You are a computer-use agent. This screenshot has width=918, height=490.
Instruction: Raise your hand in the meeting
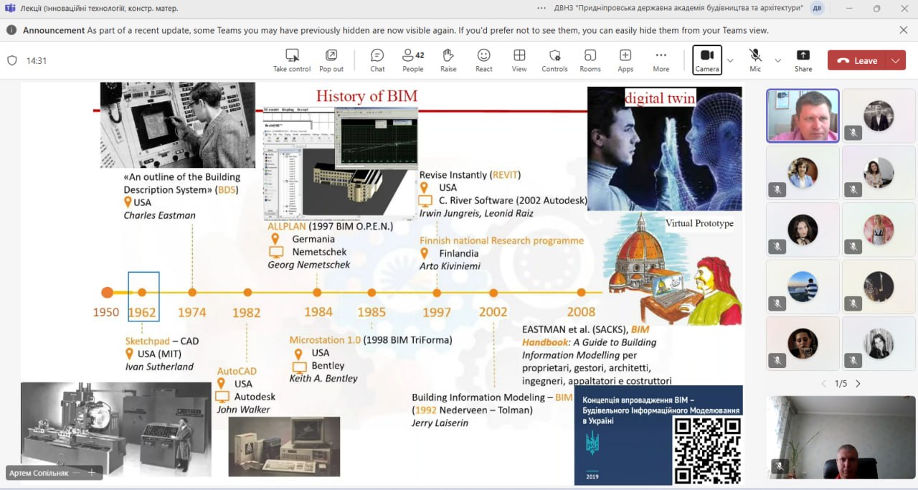click(x=448, y=56)
